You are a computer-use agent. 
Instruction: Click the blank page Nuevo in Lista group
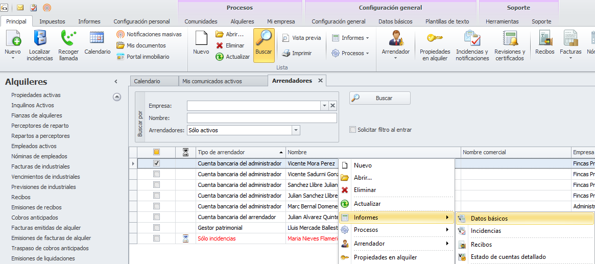point(201,42)
